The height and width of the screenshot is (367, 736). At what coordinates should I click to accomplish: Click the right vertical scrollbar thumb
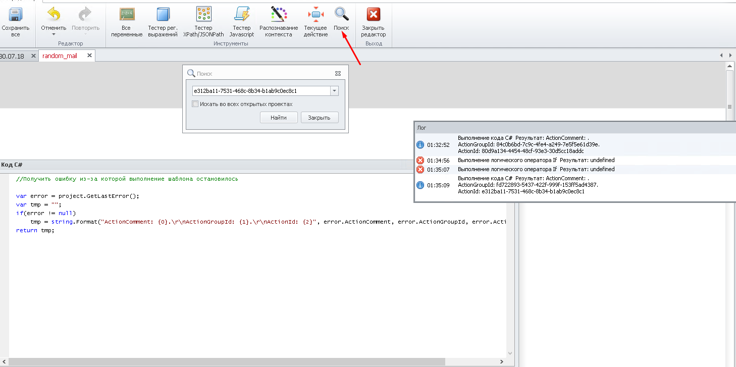coord(729,107)
